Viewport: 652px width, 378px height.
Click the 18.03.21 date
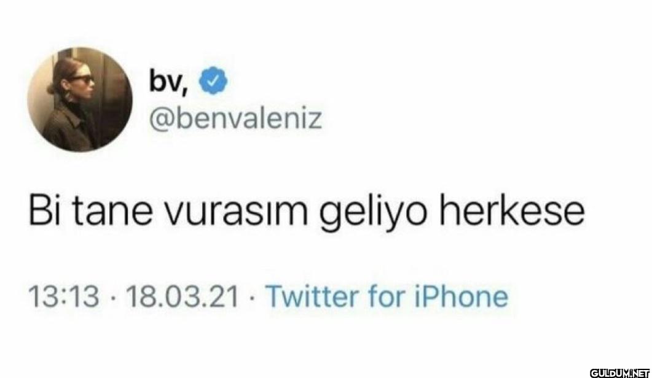click(183, 296)
